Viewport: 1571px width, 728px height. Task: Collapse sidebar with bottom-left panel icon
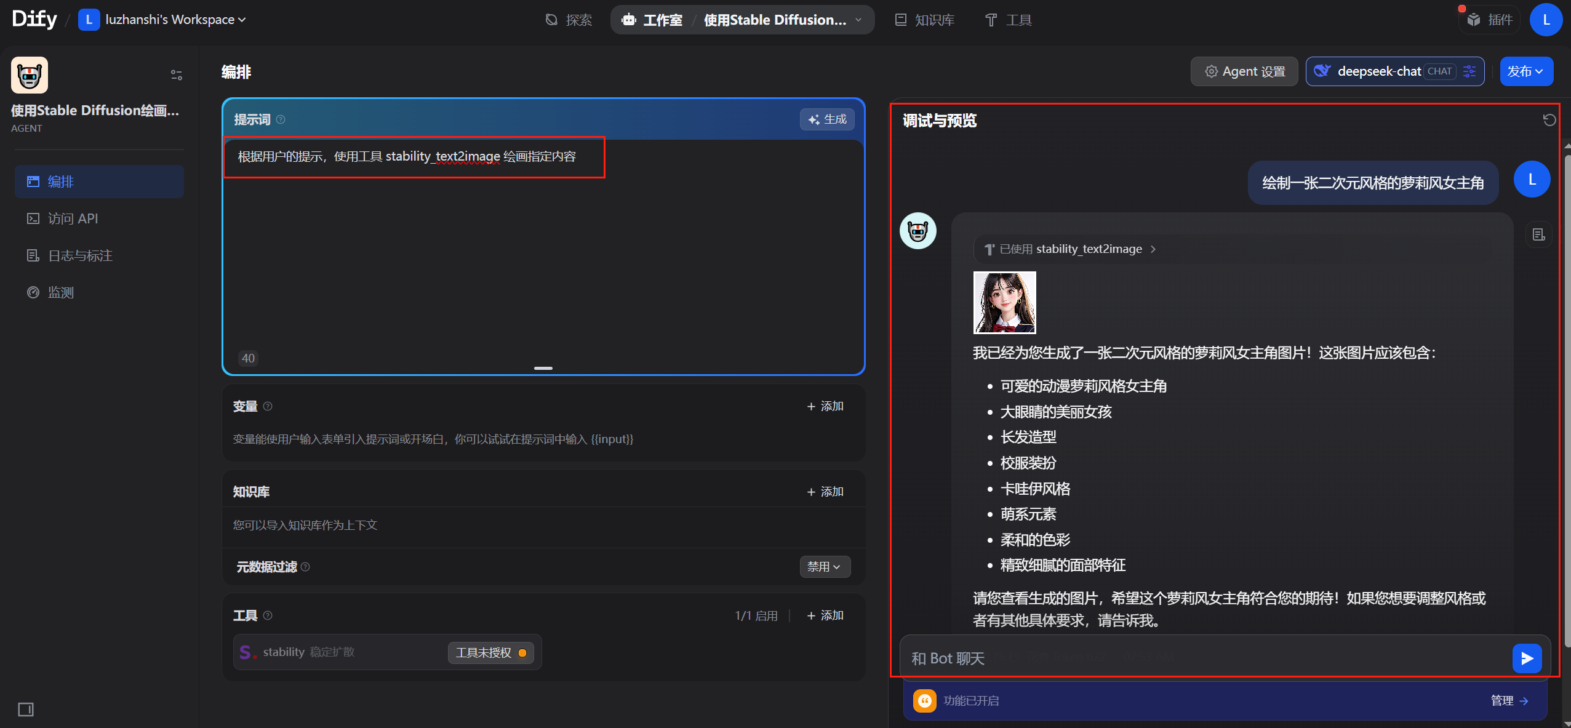pyautogui.click(x=26, y=710)
